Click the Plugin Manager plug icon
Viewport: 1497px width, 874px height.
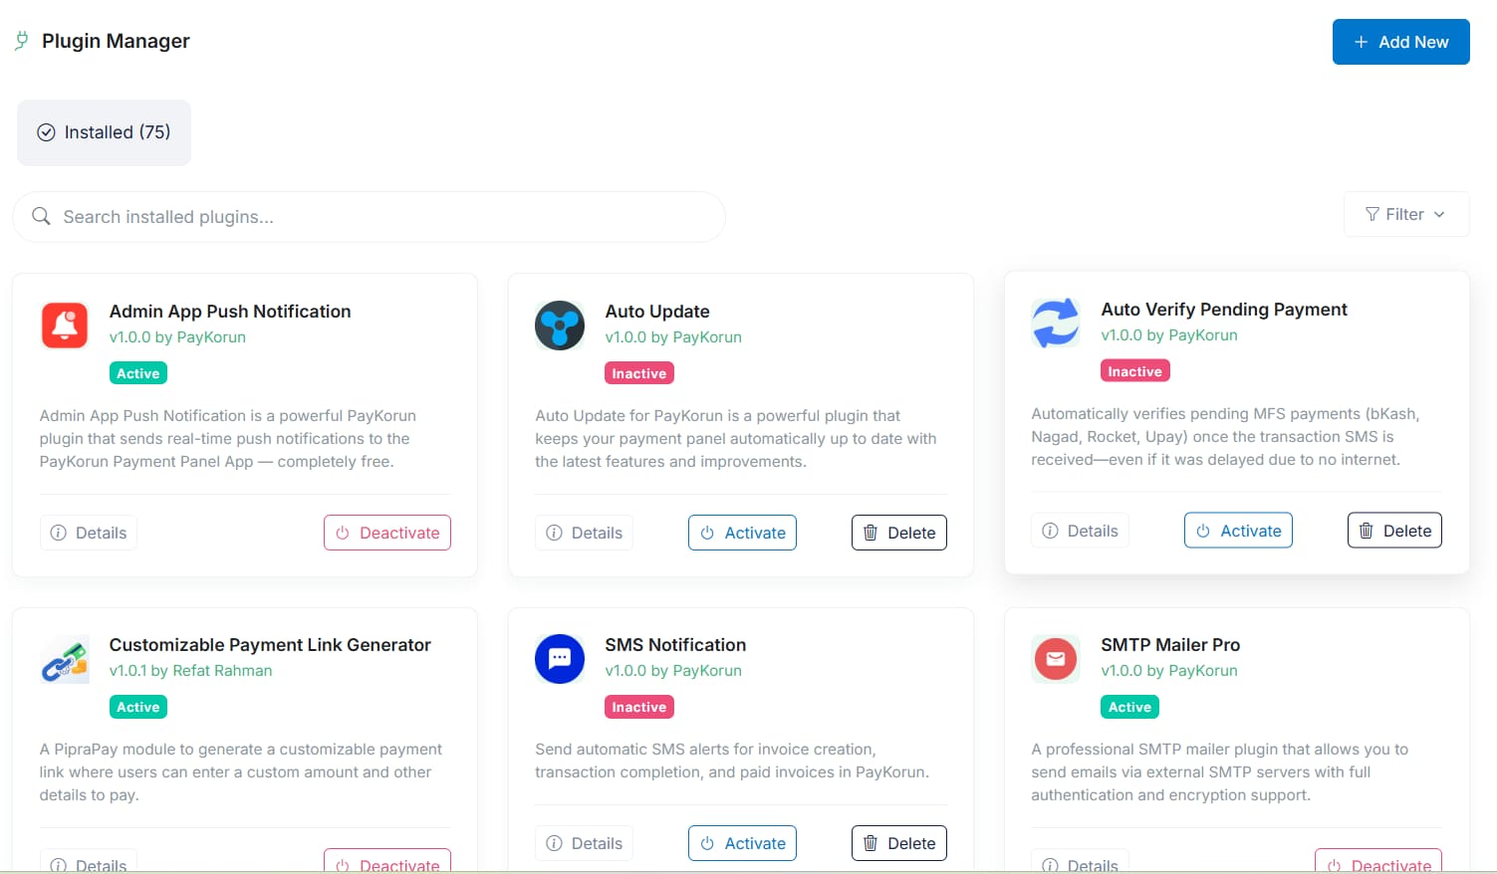(22, 41)
